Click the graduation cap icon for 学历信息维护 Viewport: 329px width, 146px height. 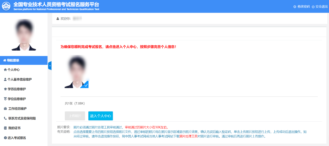click(5, 89)
